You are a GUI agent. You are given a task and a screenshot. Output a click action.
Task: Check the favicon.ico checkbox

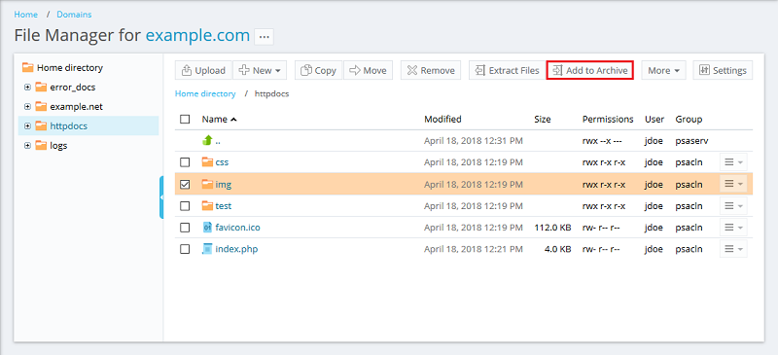tap(185, 228)
